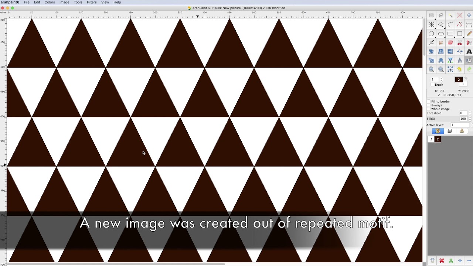Click the scissors with arrows cut icon
The height and width of the screenshot is (266, 473).
coord(460,42)
